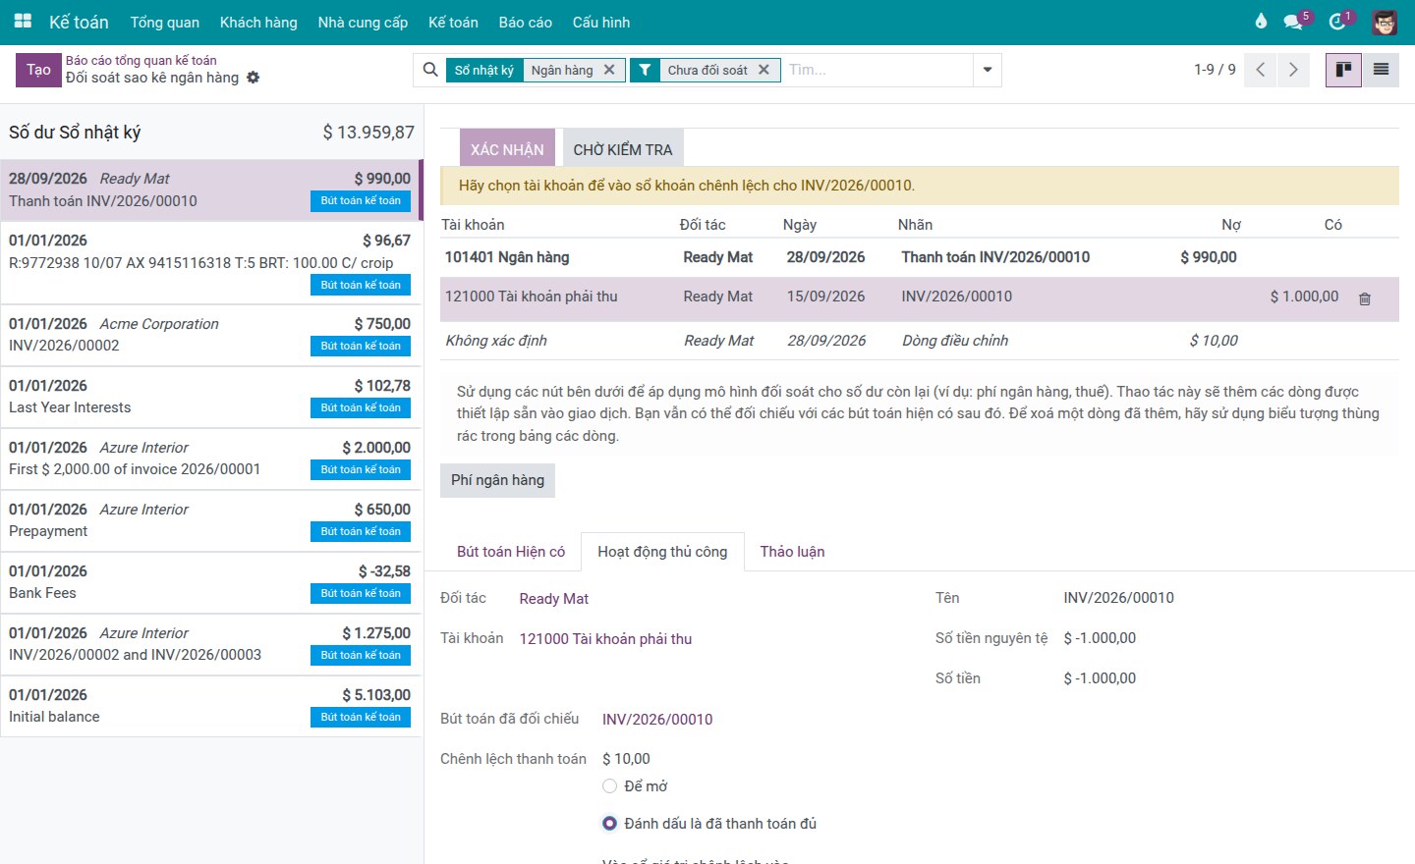Select the Để mở radio option

(609, 786)
